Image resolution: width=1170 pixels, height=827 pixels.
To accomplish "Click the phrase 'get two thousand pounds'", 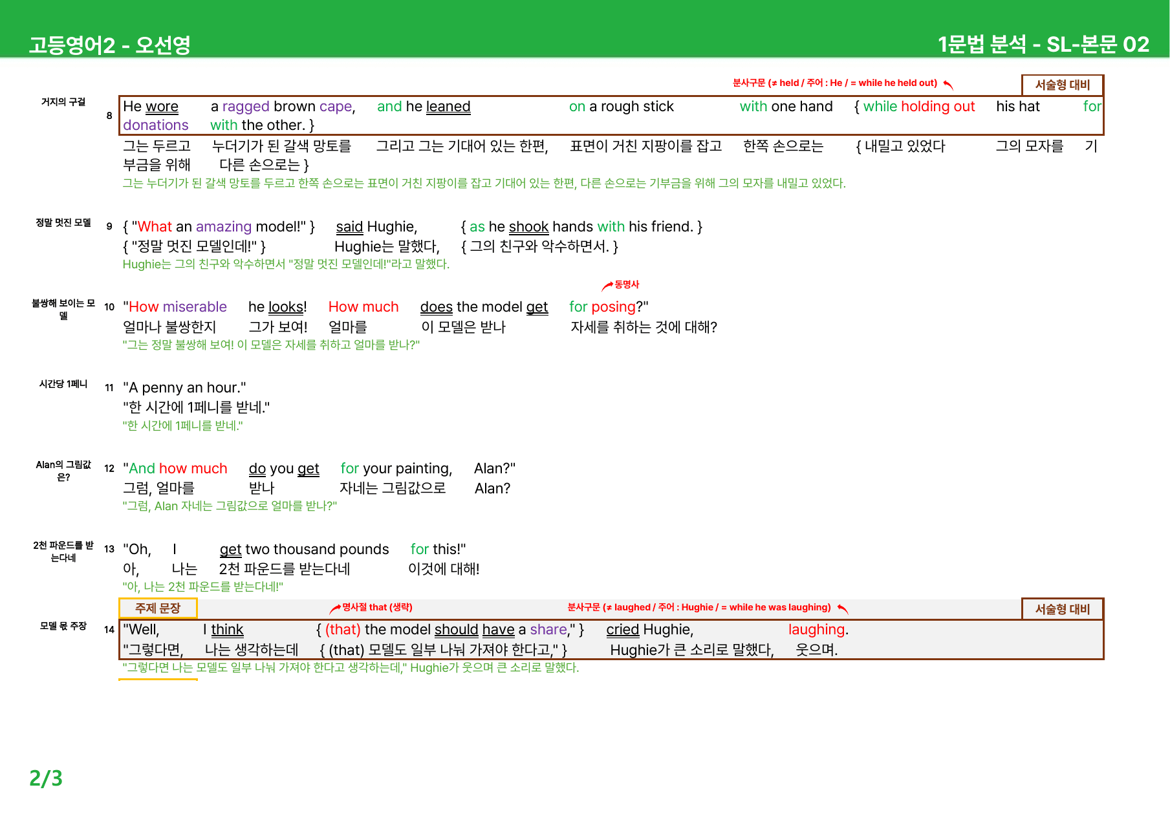I will [305, 550].
